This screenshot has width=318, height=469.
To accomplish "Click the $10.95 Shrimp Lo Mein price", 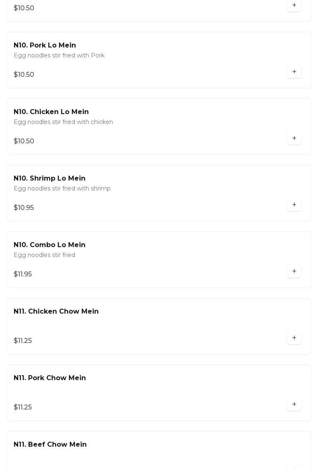I will pos(24,208).
